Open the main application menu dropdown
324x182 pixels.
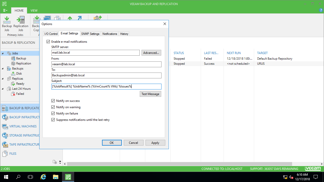5,10
